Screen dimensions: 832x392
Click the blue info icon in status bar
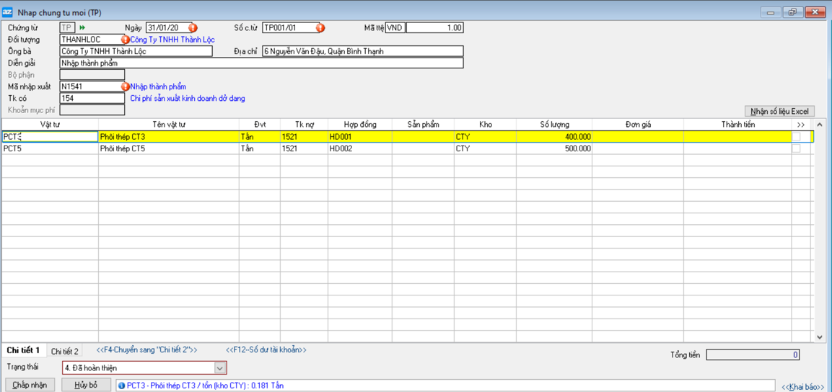pos(121,386)
